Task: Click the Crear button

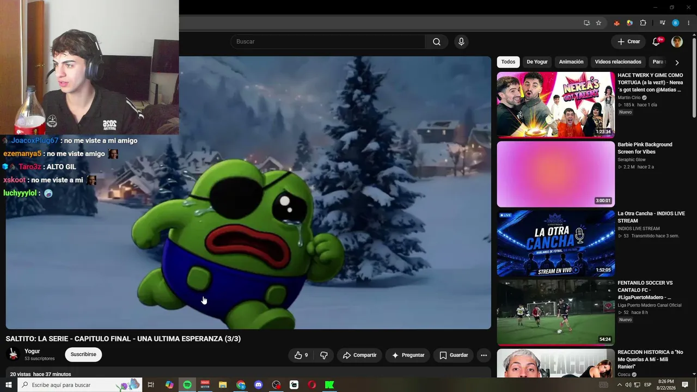Action: tap(628, 42)
